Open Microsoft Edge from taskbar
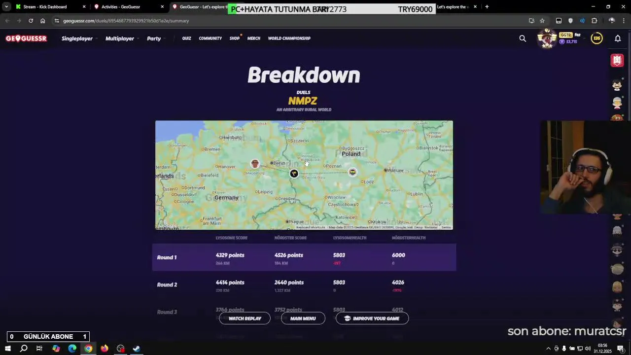The image size is (631, 355). click(x=72, y=349)
